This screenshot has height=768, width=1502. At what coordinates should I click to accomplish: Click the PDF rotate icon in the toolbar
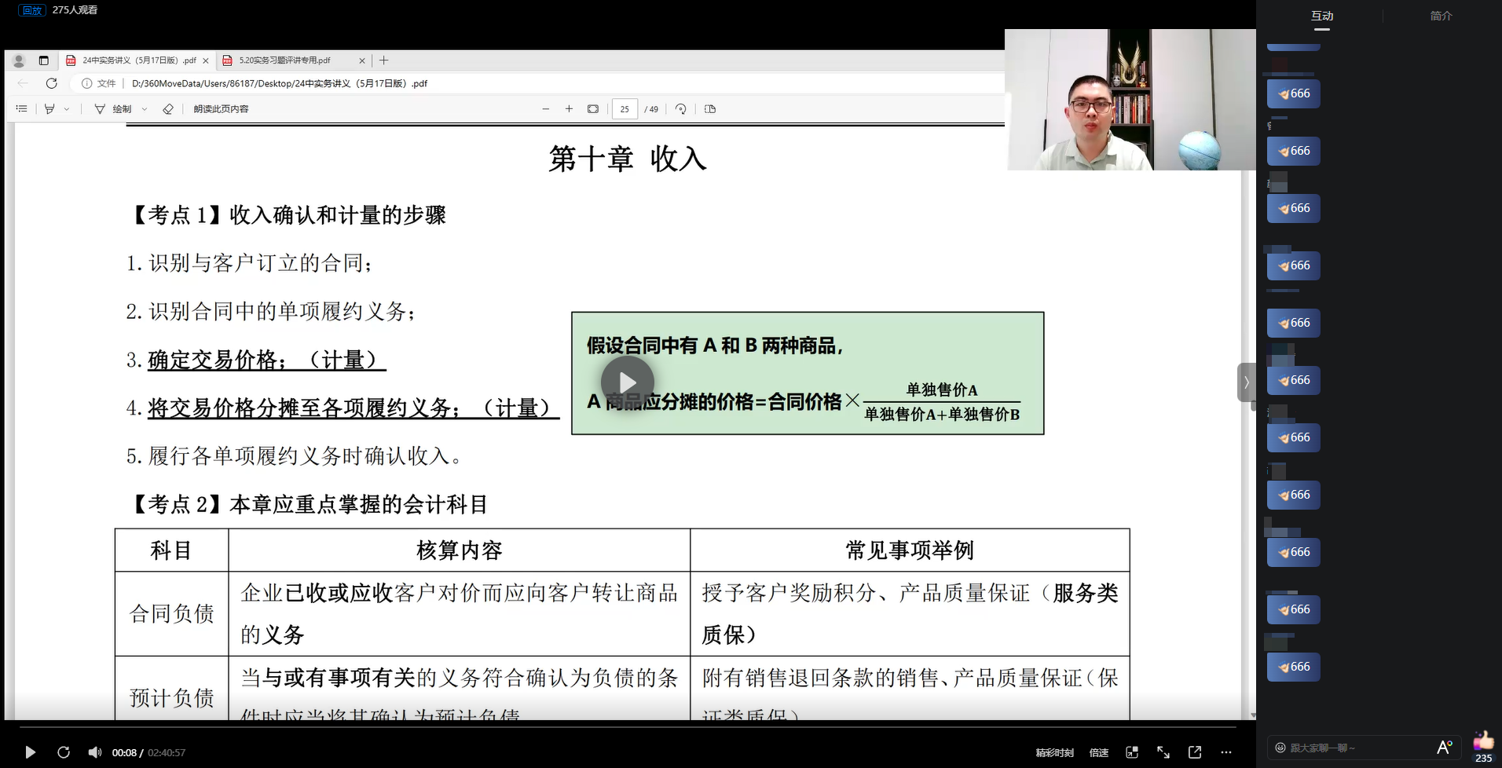tap(681, 109)
